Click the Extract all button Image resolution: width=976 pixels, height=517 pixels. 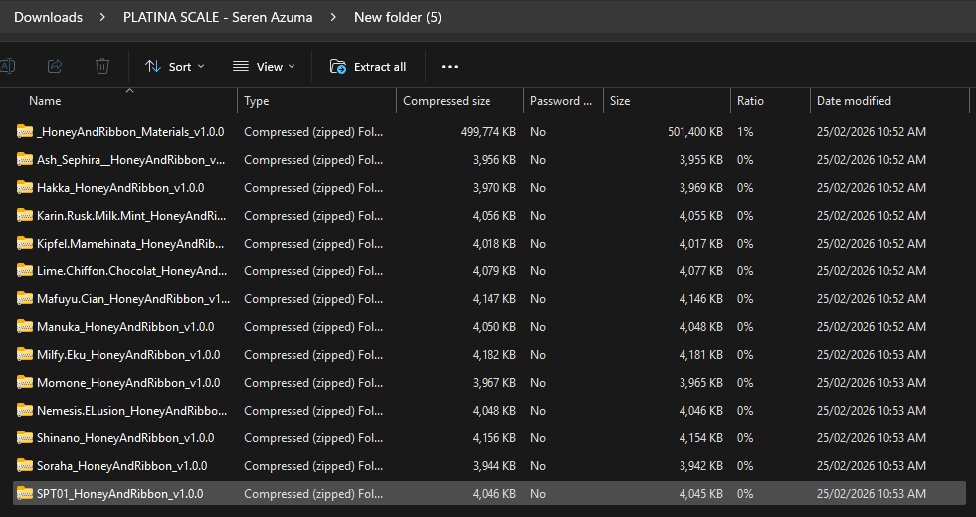pyautogui.click(x=368, y=66)
